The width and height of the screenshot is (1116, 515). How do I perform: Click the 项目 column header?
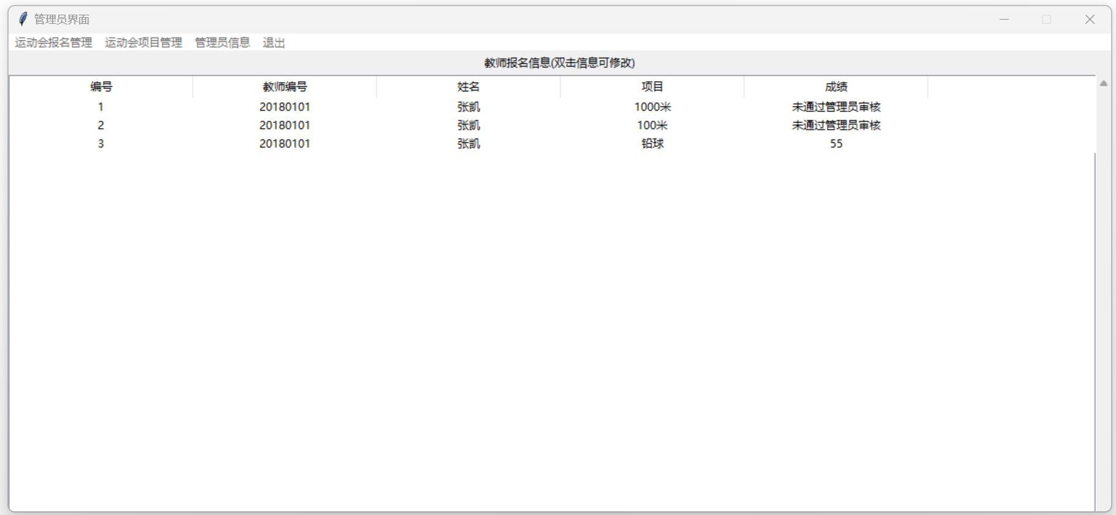point(652,87)
